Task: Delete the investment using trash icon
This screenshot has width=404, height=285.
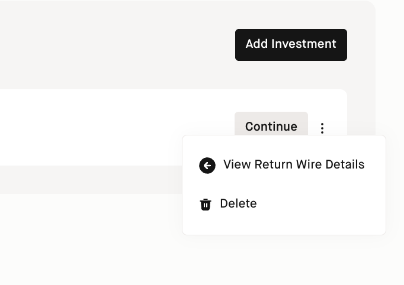Action: (206, 205)
